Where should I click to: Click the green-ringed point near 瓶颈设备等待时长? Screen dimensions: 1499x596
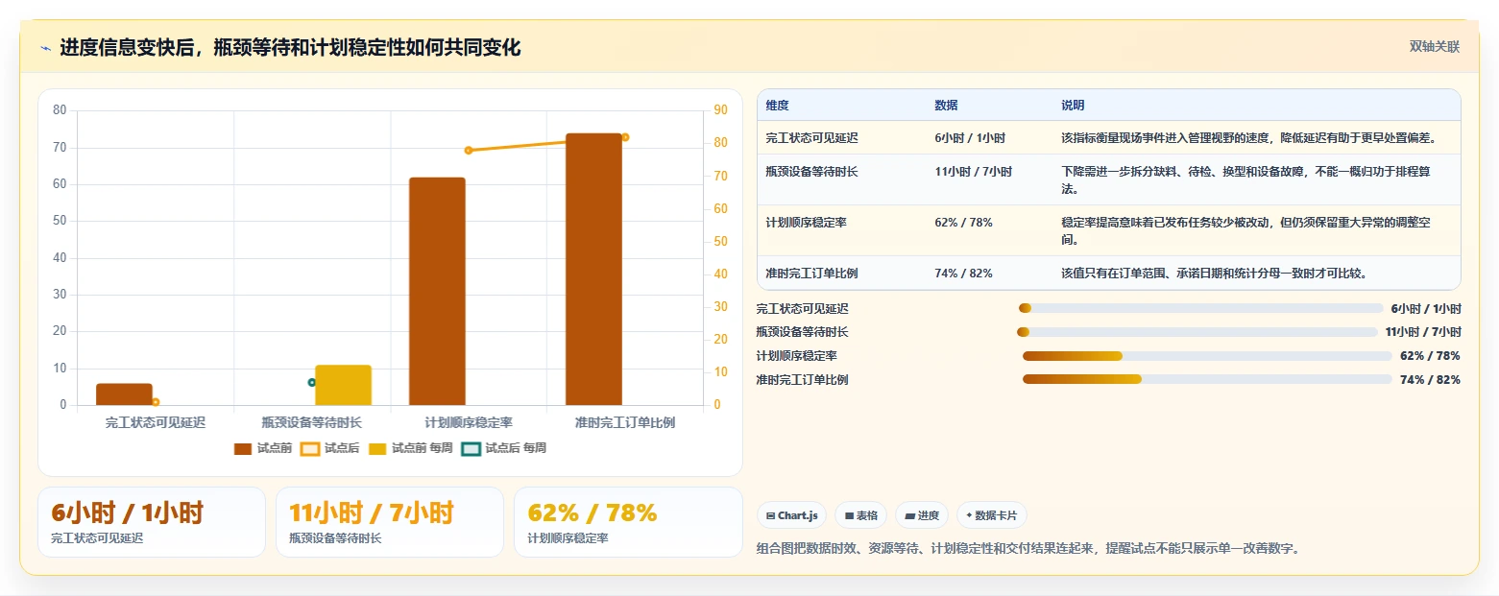click(312, 382)
